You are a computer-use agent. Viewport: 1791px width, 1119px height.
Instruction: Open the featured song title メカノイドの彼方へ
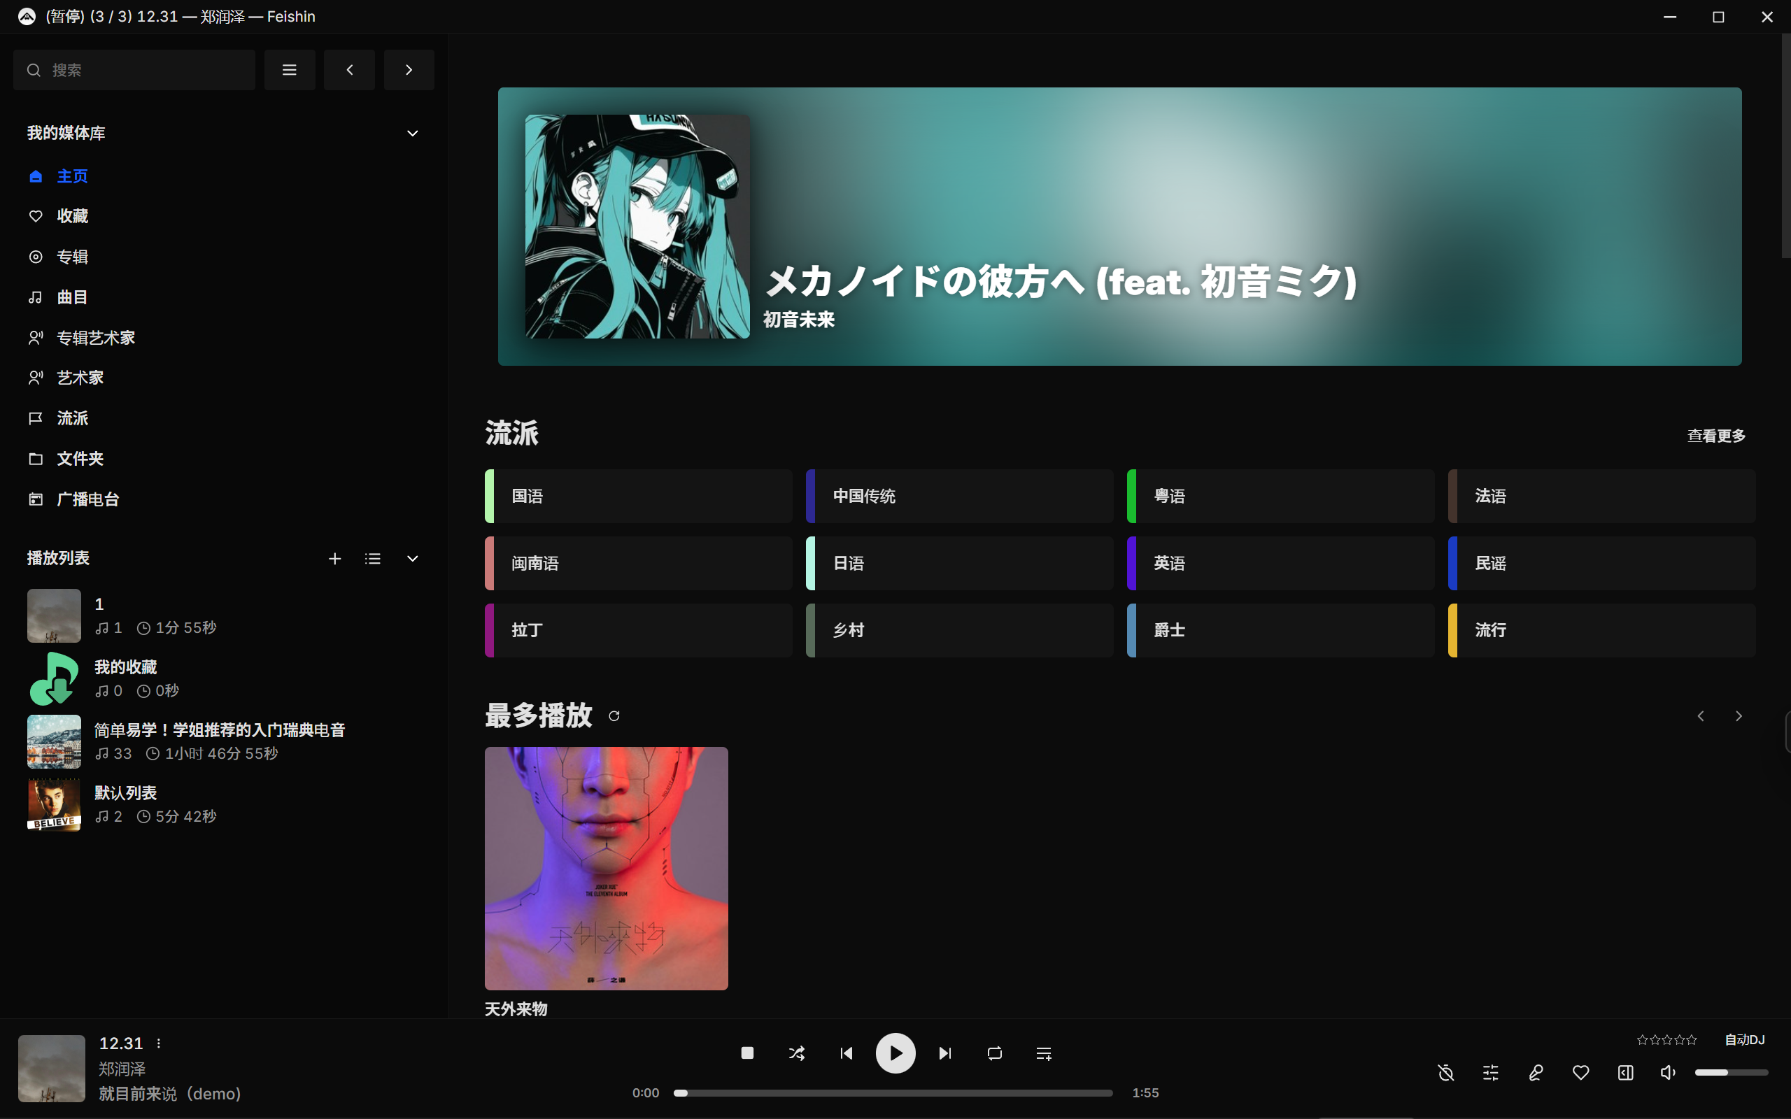coord(1061,281)
